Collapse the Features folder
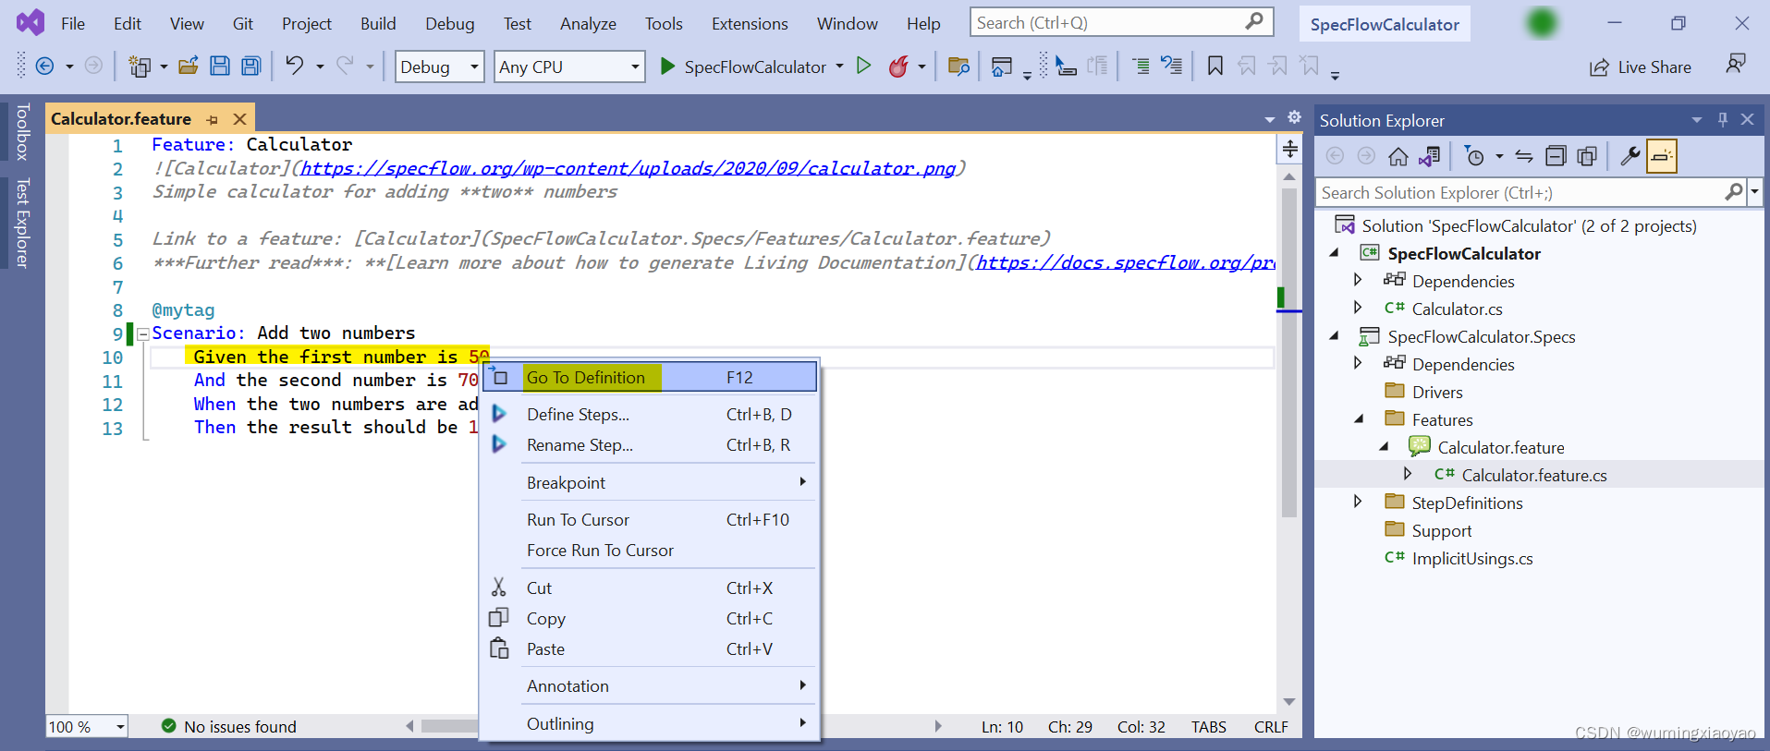The image size is (1770, 751). click(1359, 419)
